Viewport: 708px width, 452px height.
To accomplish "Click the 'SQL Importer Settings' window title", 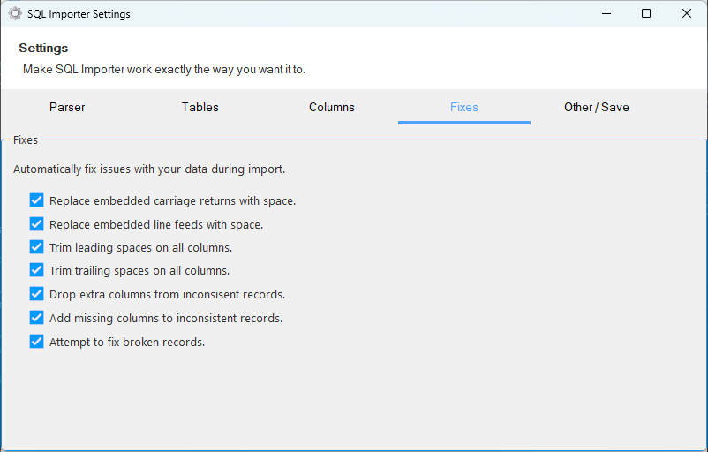I will [x=79, y=14].
